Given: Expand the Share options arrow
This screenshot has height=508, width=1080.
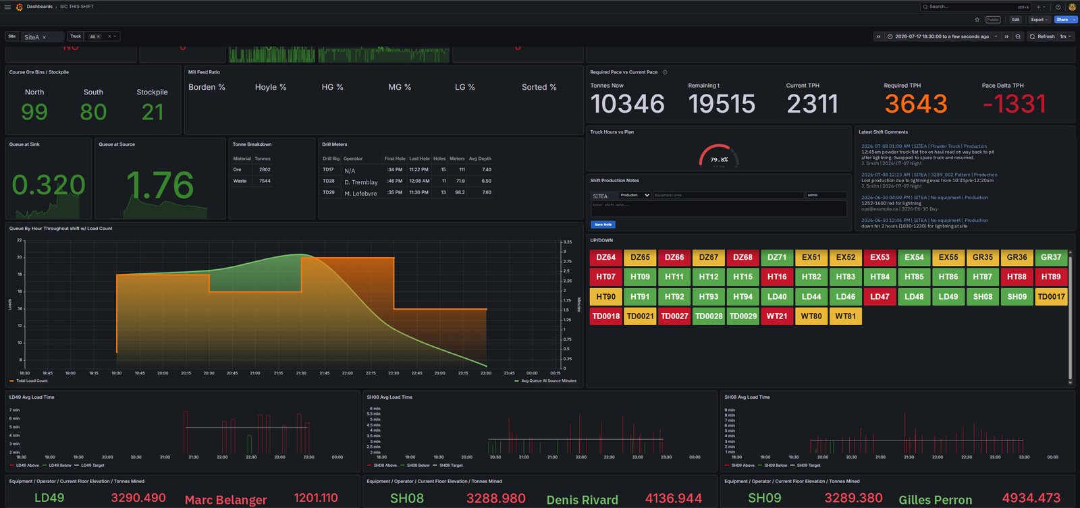Looking at the screenshot, I should pyautogui.click(x=1074, y=20).
